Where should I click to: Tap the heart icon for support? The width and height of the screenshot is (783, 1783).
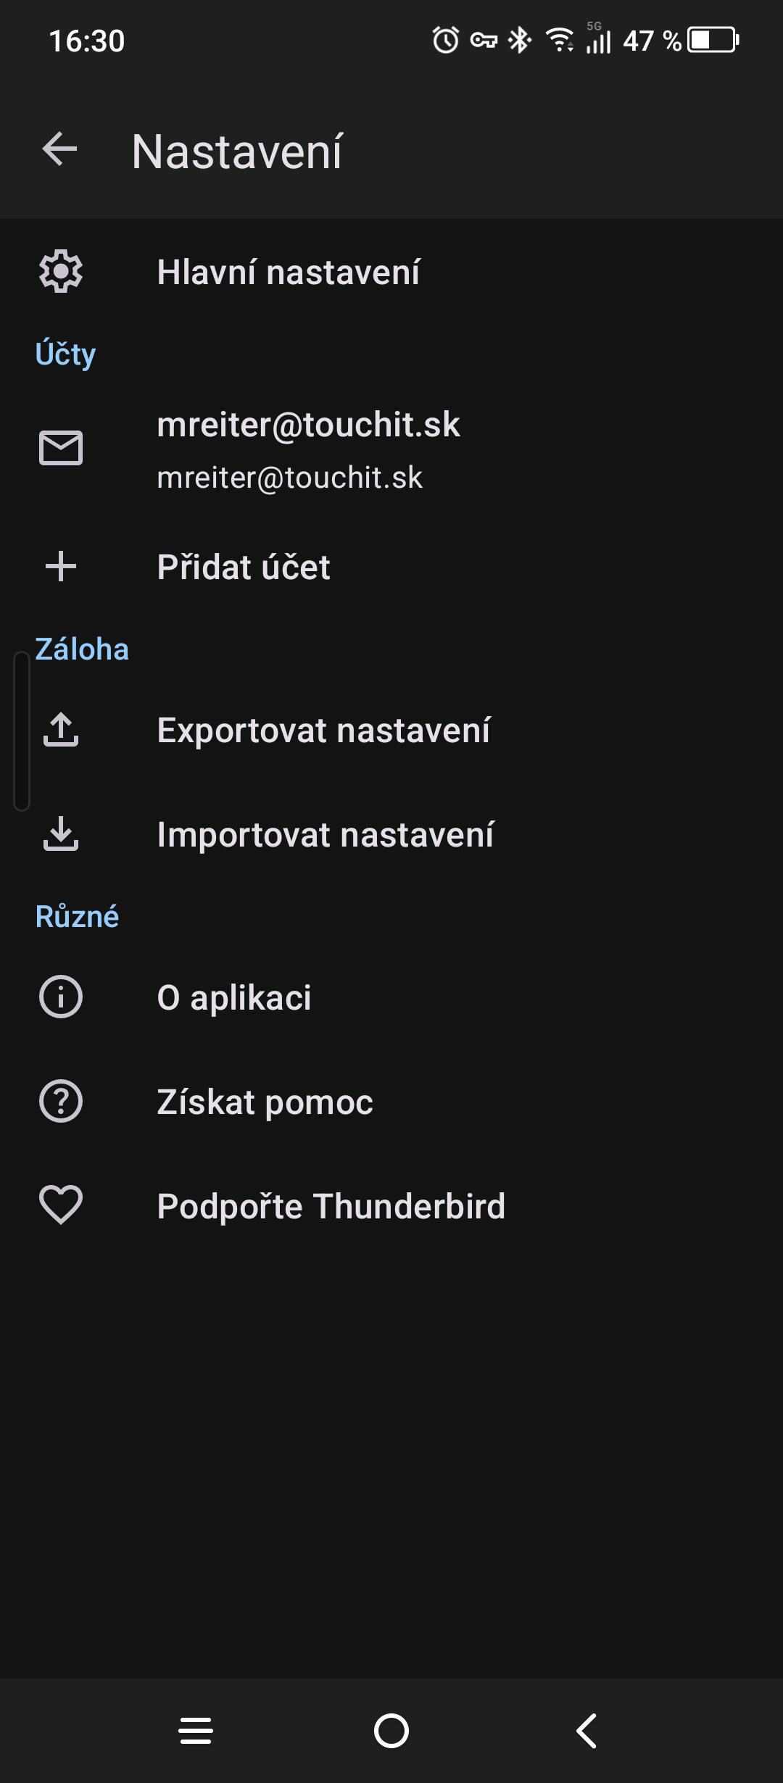(x=61, y=1205)
